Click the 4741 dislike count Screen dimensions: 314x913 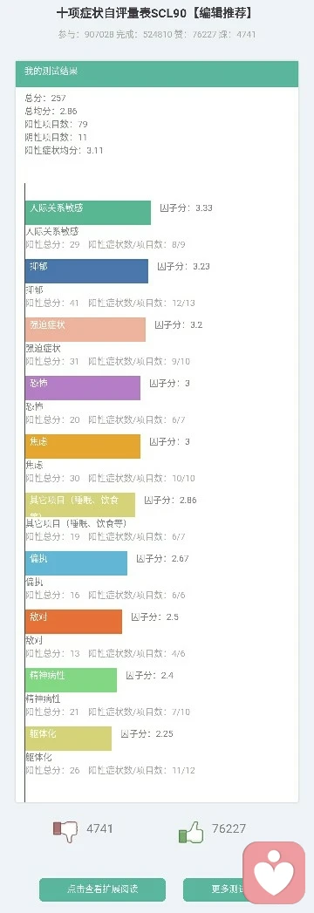coord(99,828)
